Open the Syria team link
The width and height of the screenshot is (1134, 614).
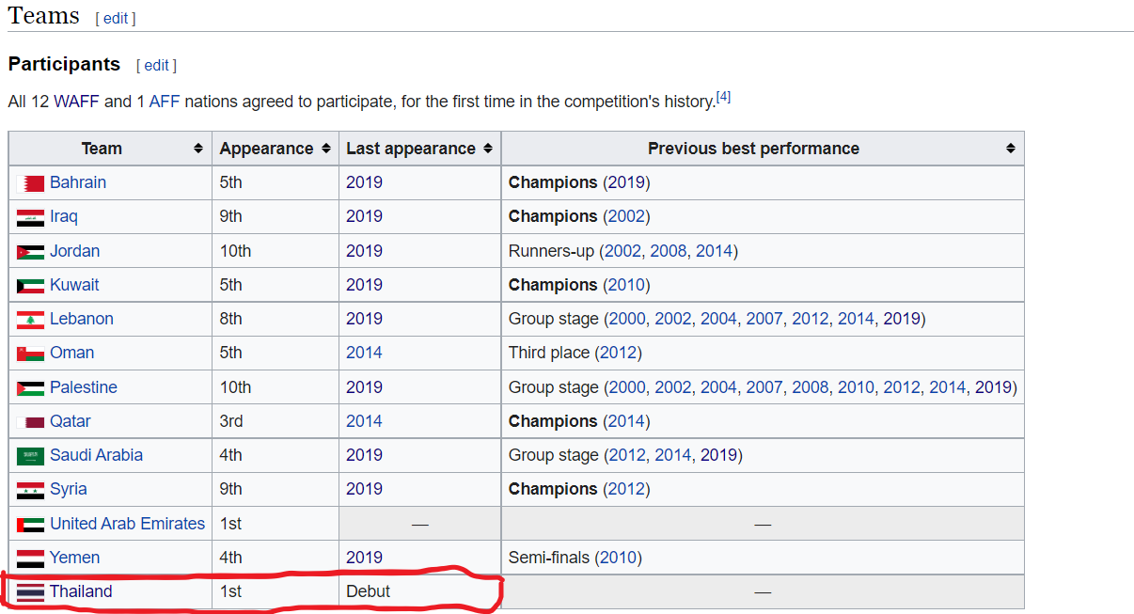[69, 489]
